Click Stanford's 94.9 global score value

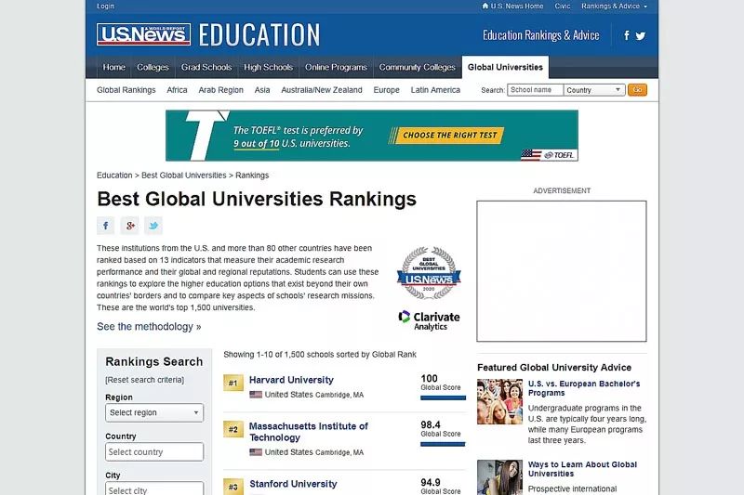pos(431,482)
